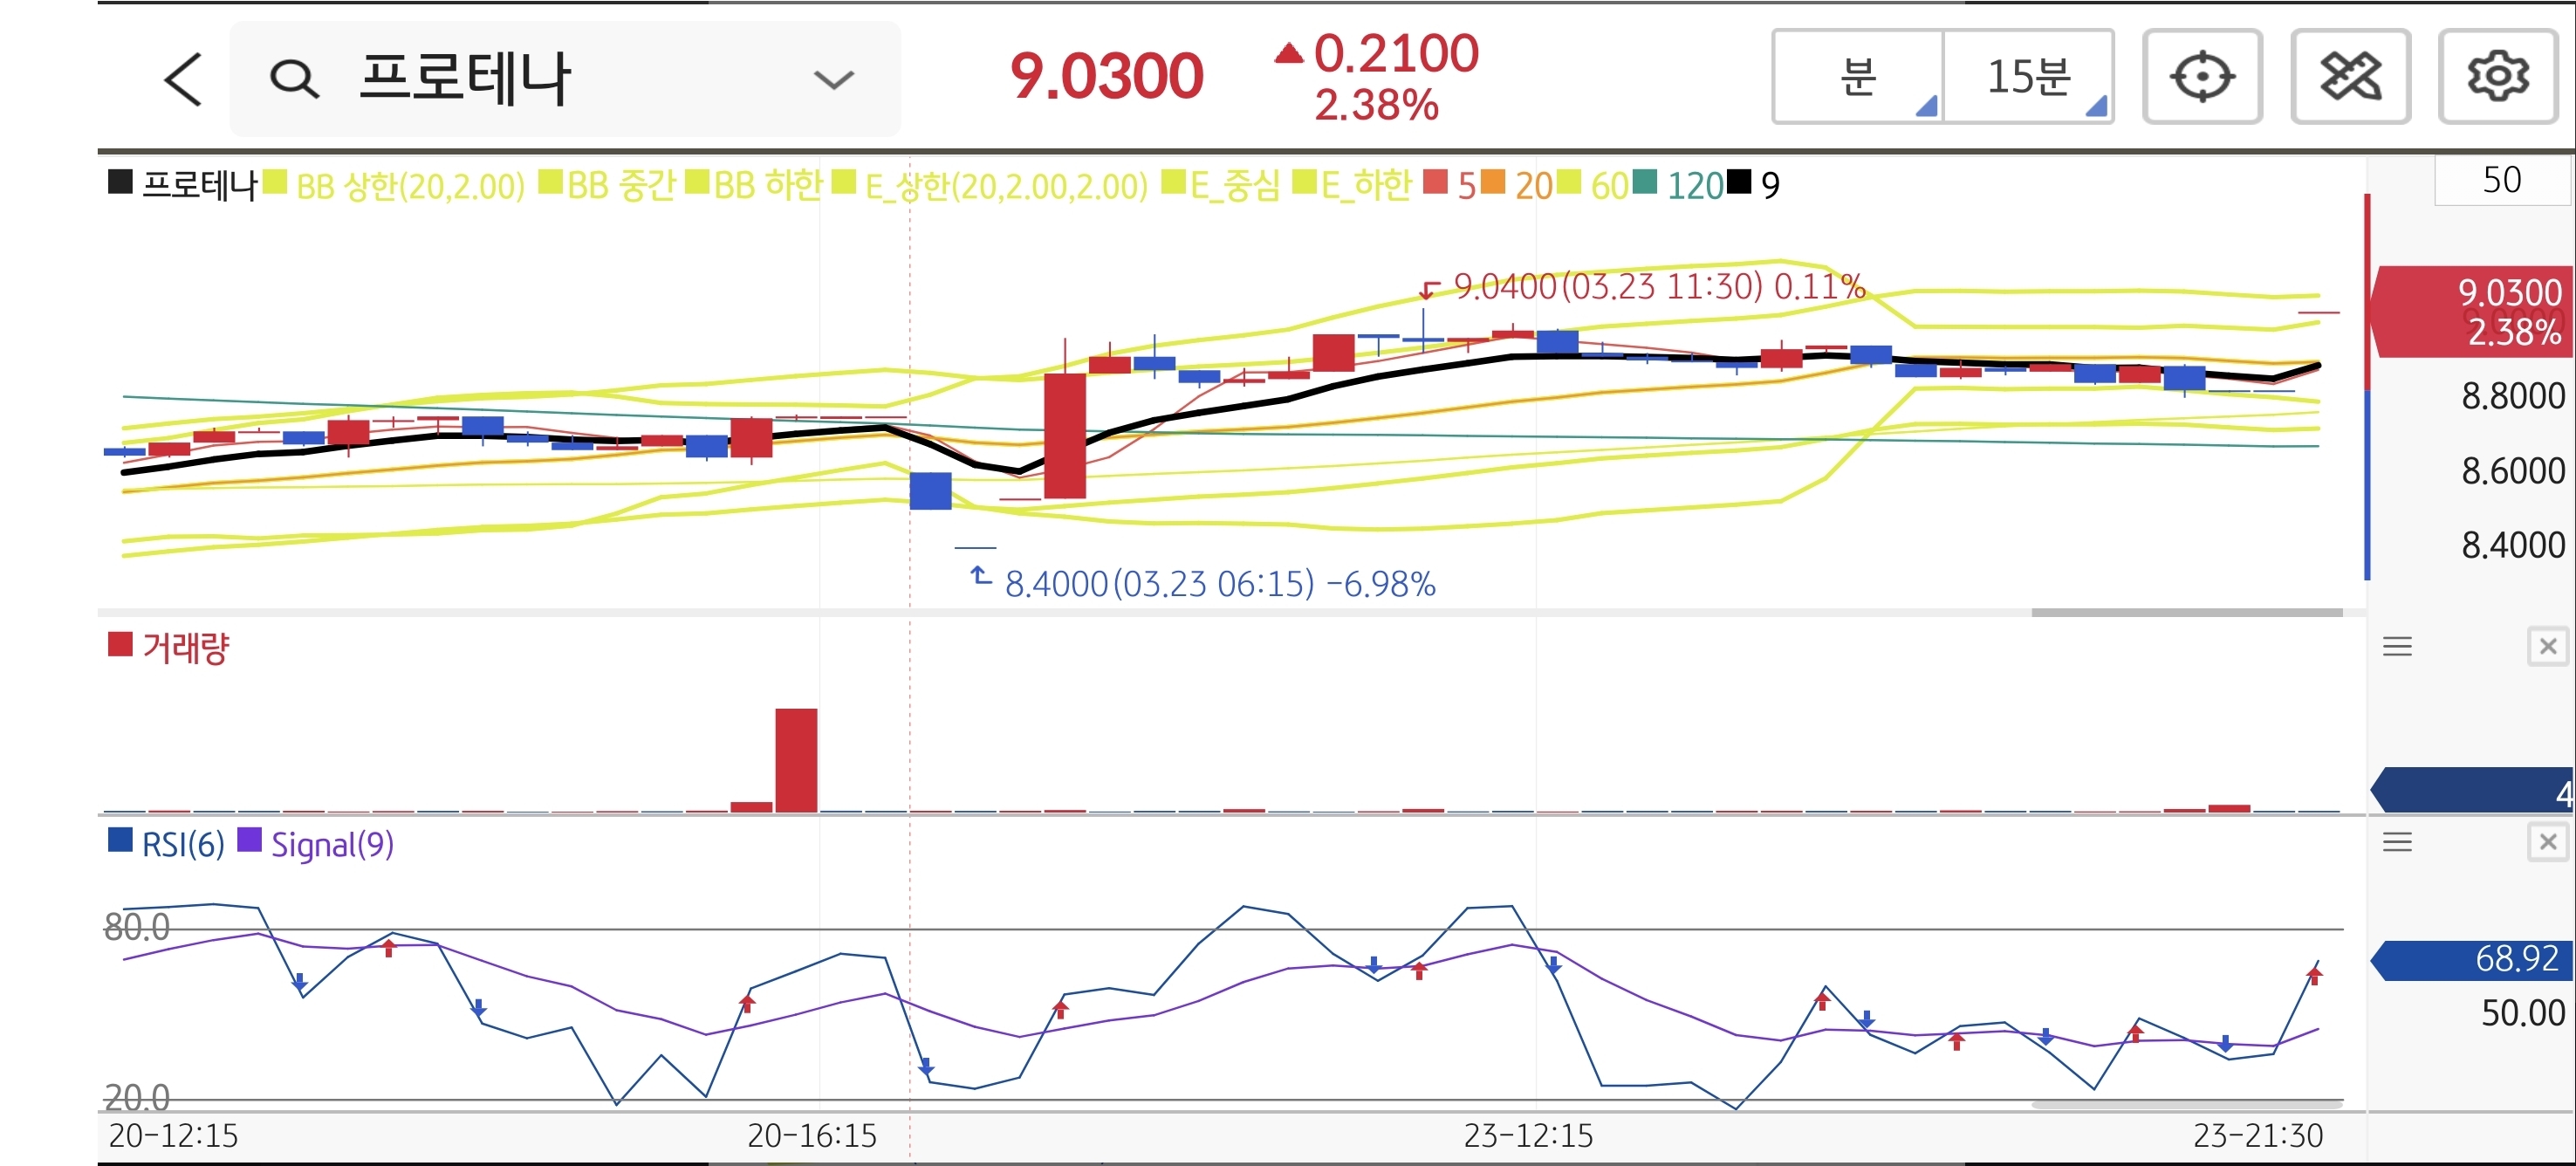Open chart settings gear icon

click(x=2498, y=77)
